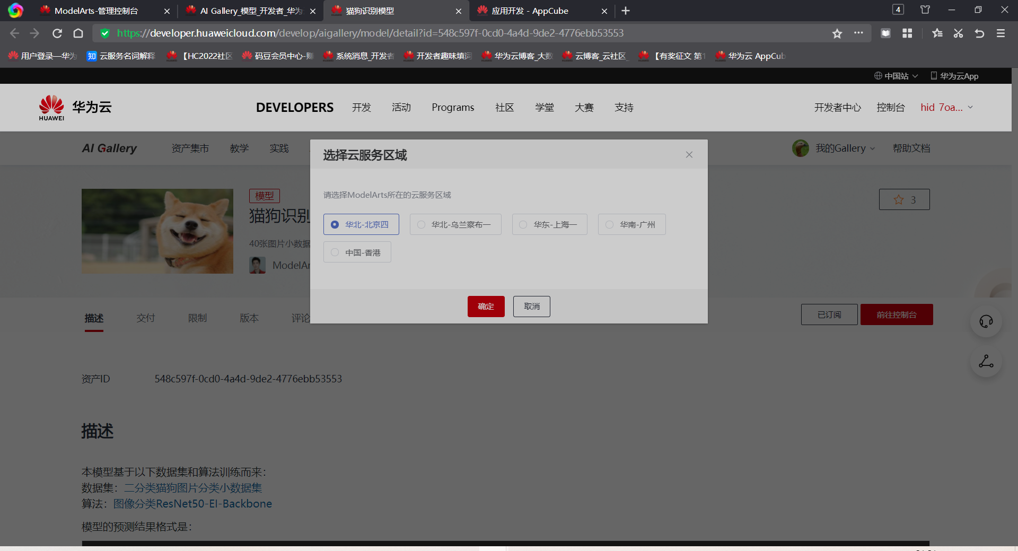
Task: Open the 图像分类ResNet50-EI-Backbone algorithm link
Action: 192,504
